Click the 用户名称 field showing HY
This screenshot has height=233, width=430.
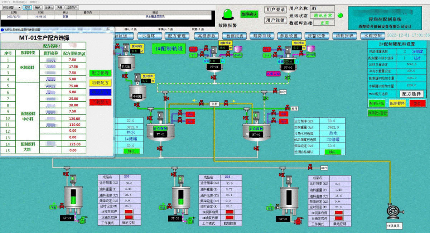[x=322, y=8]
